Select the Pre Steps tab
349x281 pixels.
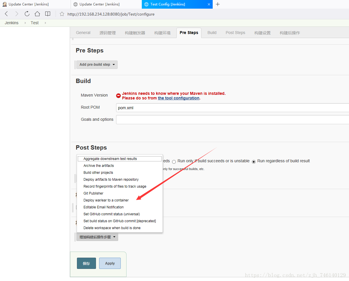point(189,33)
